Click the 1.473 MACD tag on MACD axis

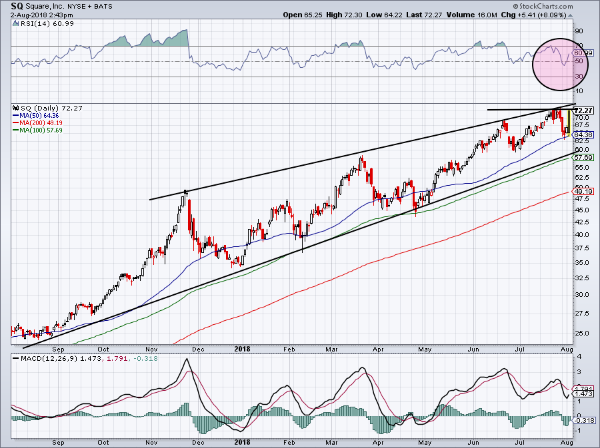coord(584,393)
